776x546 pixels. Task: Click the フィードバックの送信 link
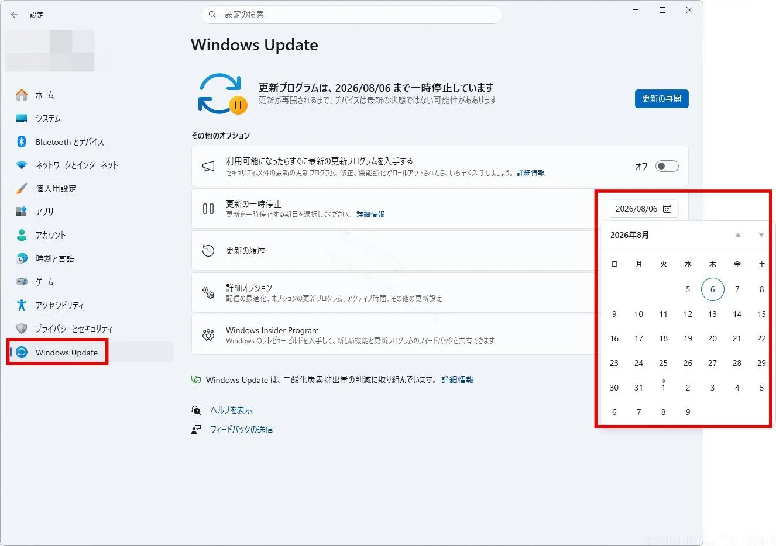(x=242, y=430)
